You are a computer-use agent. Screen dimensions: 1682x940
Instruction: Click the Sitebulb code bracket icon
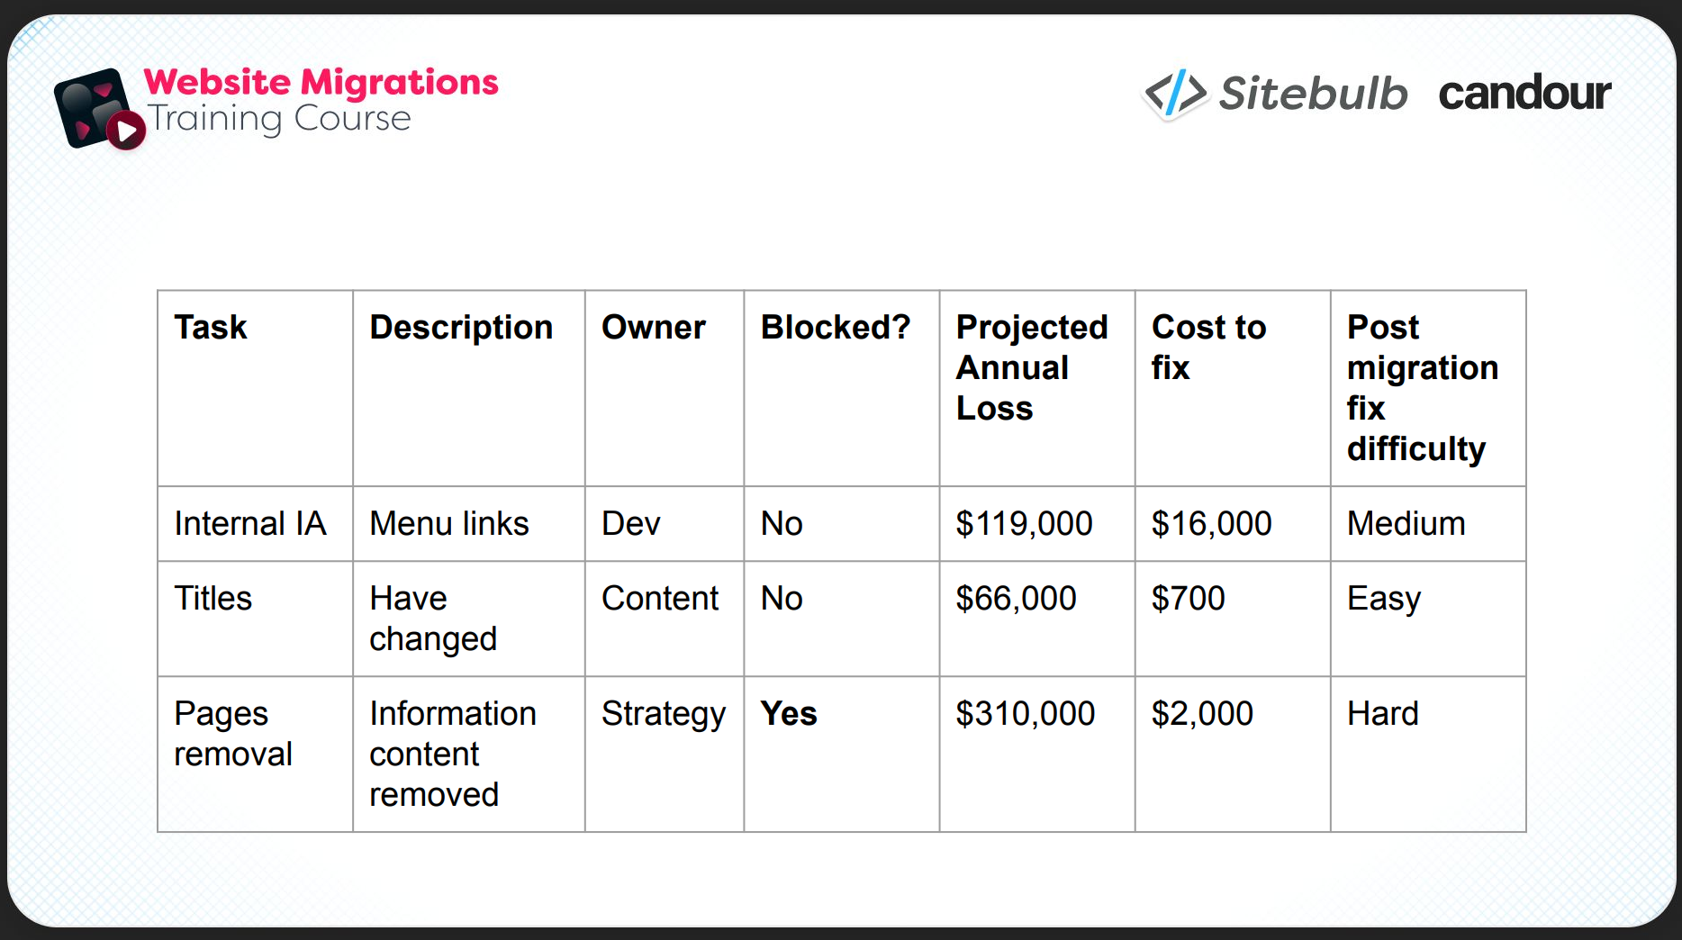(x=1175, y=94)
